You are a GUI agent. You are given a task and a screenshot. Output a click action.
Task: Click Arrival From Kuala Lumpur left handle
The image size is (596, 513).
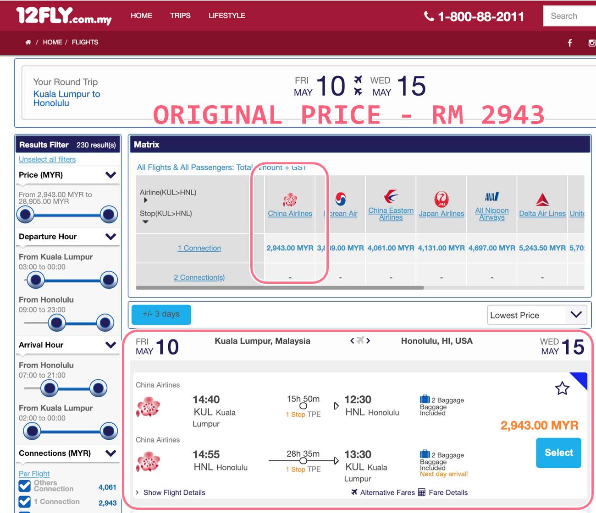pyautogui.click(x=32, y=431)
